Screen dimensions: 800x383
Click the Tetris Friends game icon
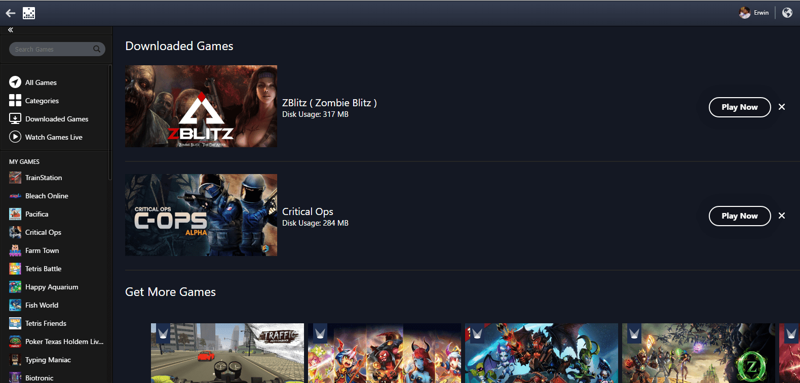pyautogui.click(x=15, y=323)
